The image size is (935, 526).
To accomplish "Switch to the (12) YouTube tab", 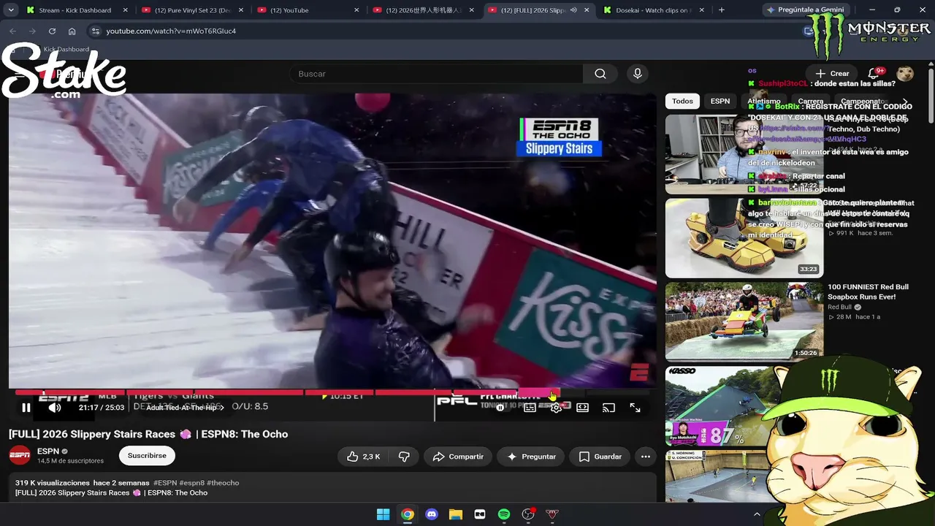I will 308,10.
